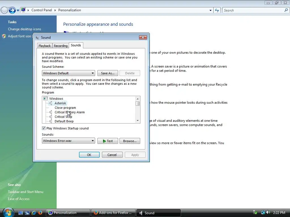Switch to Personalization taskbar button
This screenshot has width=290, height=217.
point(68,213)
